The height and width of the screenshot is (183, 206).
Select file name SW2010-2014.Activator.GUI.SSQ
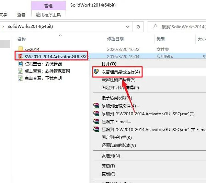[56, 57]
